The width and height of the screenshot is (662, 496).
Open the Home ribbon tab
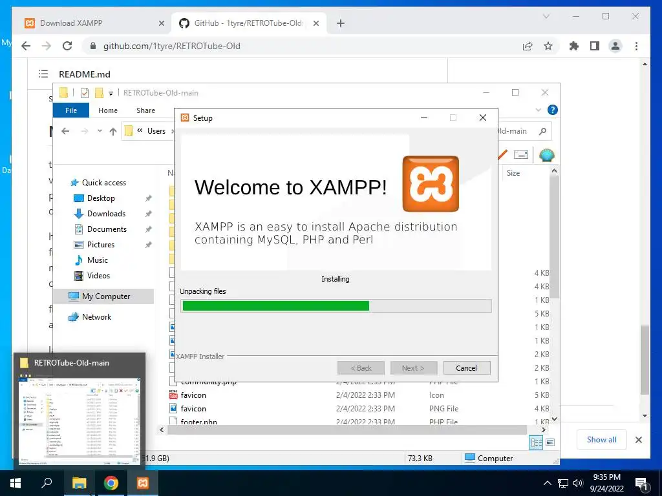click(108, 110)
